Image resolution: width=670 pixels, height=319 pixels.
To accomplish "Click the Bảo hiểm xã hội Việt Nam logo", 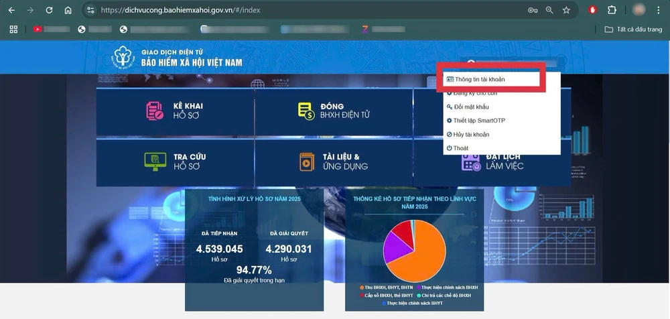I will pos(124,58).
